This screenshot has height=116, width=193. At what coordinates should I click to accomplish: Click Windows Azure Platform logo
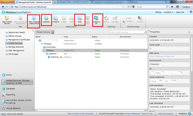(x=16, y=12)
